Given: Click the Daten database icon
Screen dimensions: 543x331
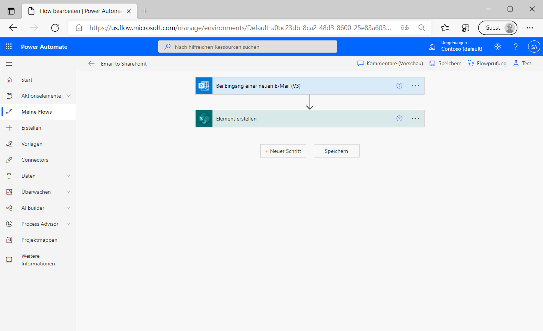Looking at the screenshot, I should [9, 176].
